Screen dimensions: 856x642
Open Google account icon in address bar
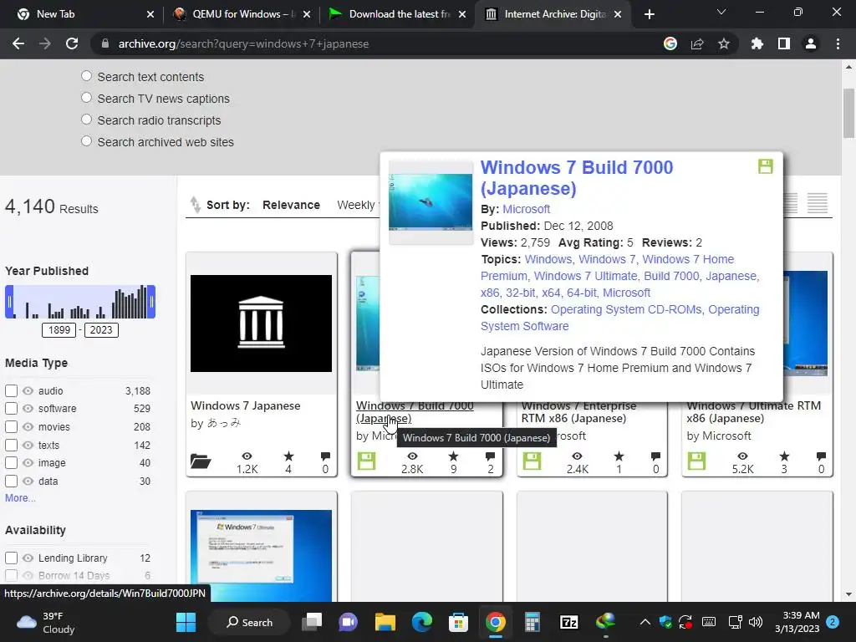670,43
